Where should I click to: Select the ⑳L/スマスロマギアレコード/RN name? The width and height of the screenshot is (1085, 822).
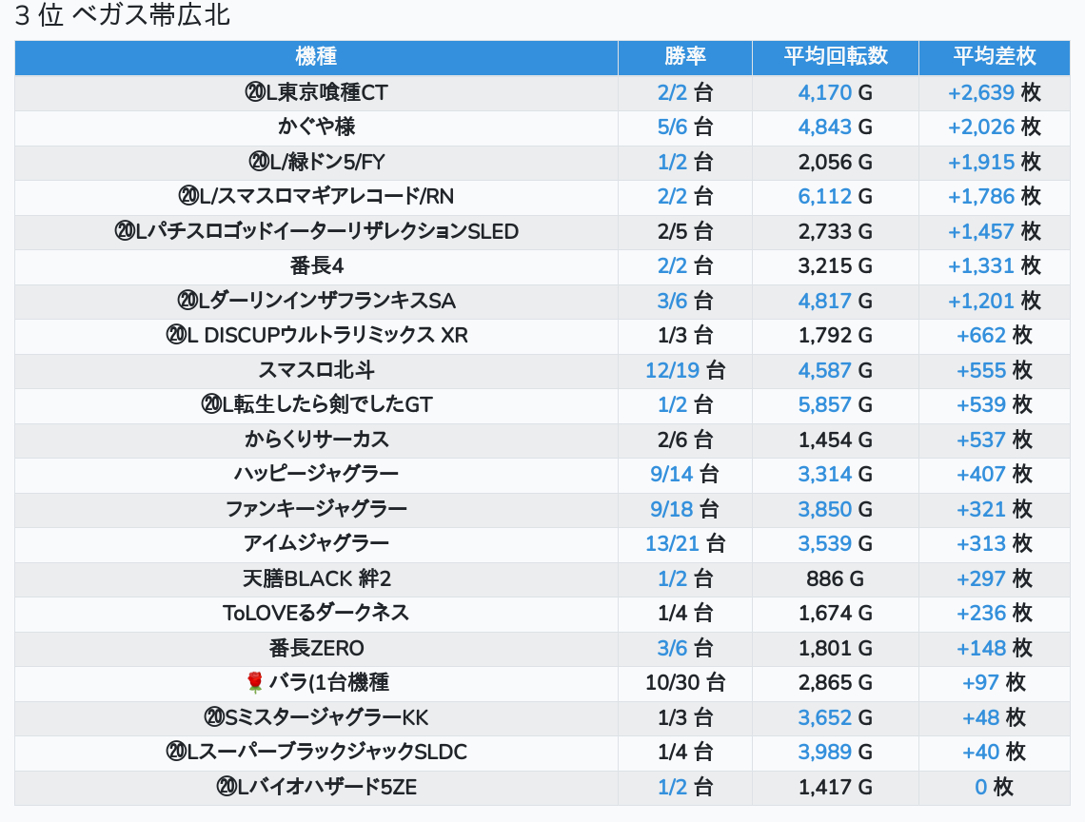click(316, 197)
